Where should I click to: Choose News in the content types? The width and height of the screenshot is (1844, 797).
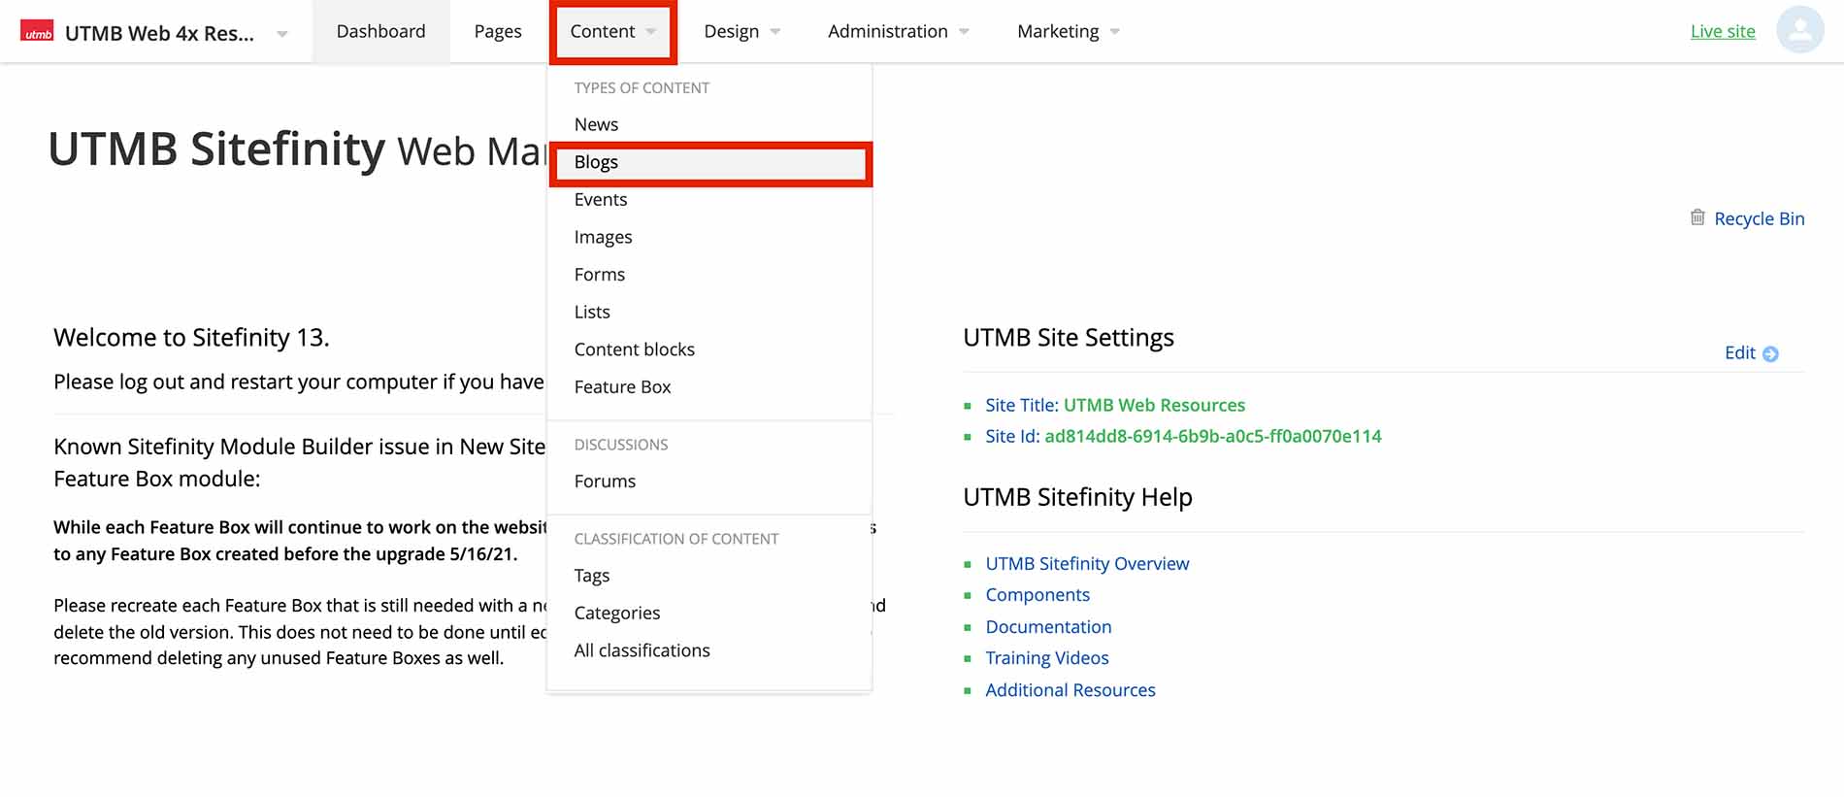tap(596, 124)
